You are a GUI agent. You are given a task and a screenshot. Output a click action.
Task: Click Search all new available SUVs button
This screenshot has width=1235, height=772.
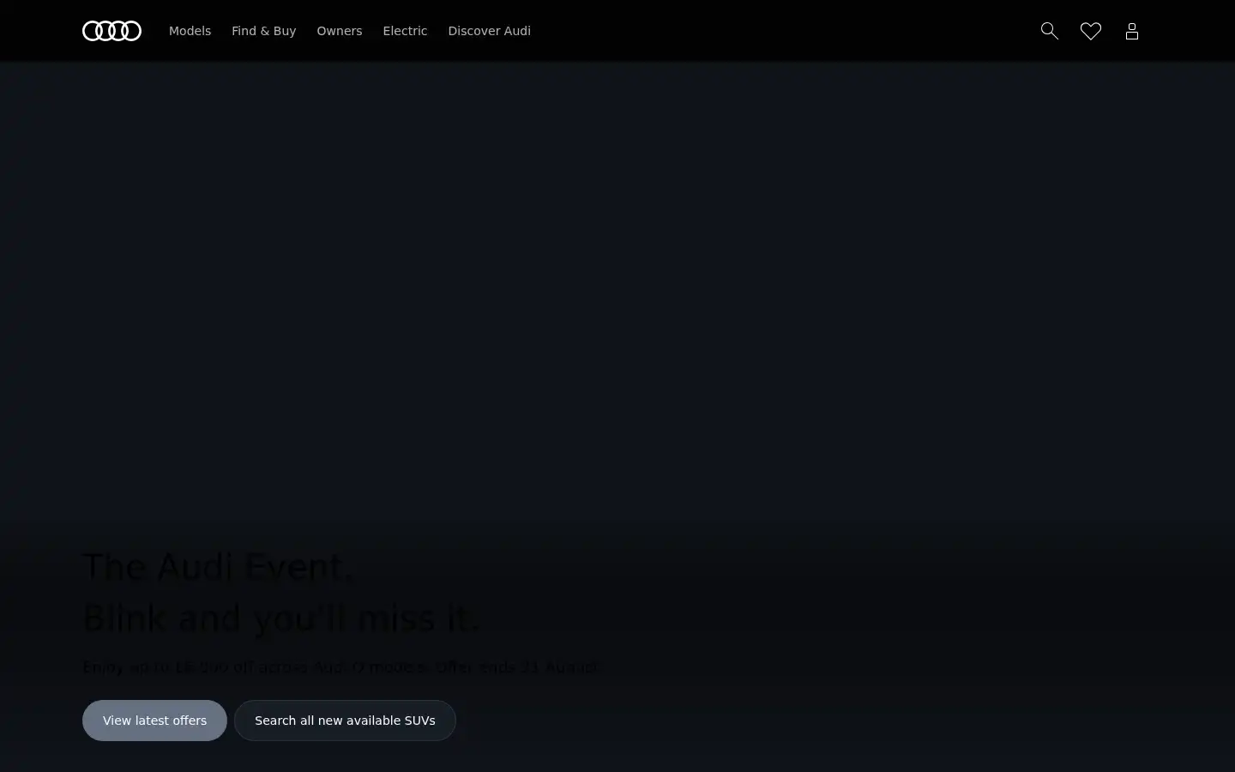pos(345,721)
